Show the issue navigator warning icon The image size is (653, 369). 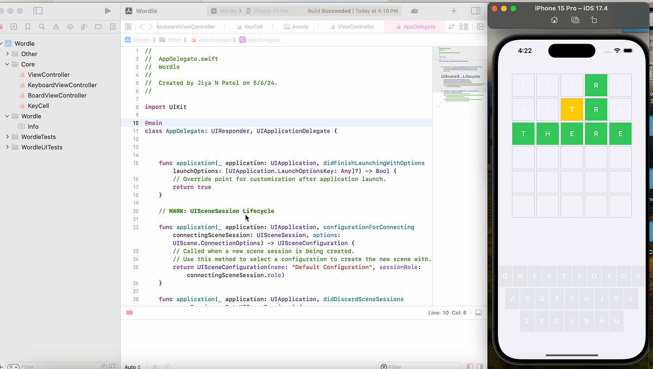(57, 26)
